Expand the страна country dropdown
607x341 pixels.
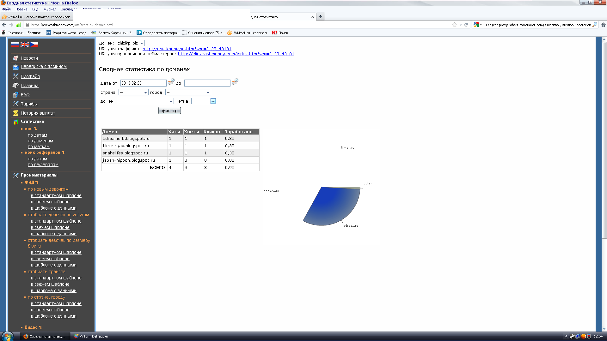133,93
